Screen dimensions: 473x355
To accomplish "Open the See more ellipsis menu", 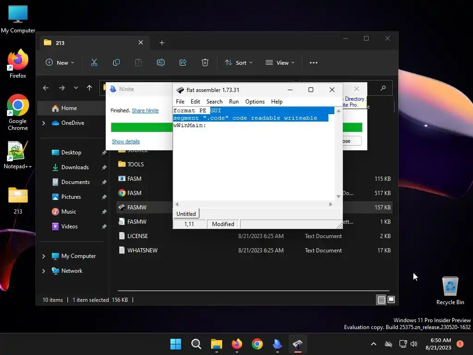I will (x=314, y=63).
